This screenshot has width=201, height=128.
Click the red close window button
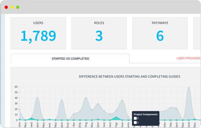click(6, 7)
